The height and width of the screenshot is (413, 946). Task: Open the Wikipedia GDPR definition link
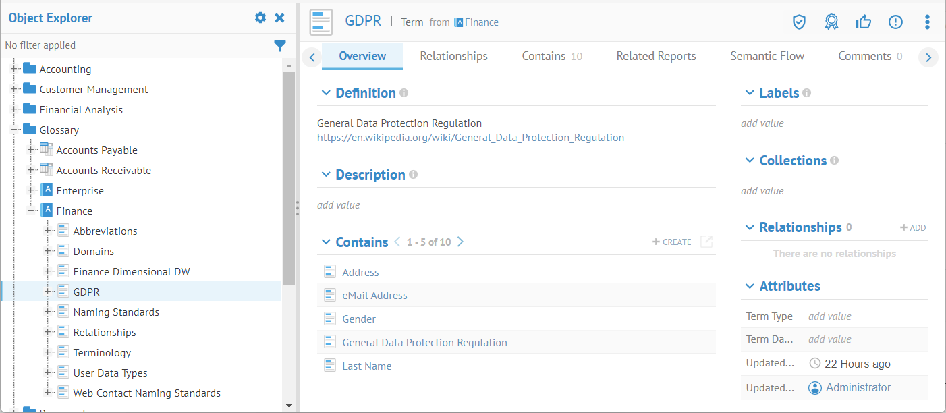point(470,137)
